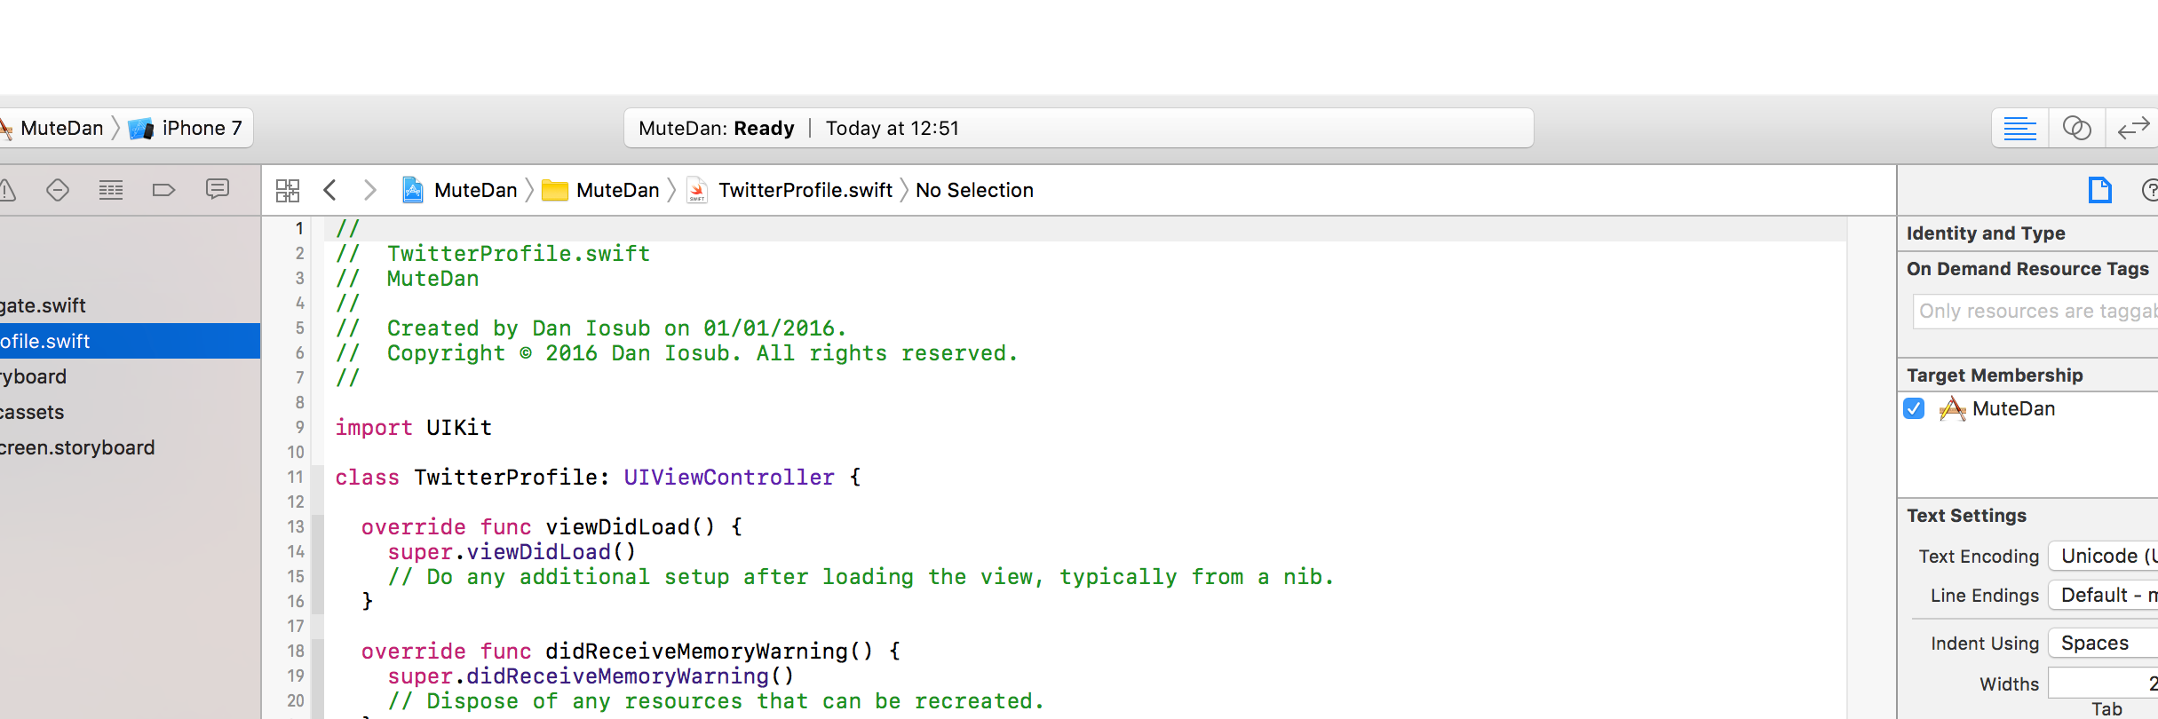Click the Target Membership header
Viewport: 2158px width, 719px height.
coord(1995,375)
